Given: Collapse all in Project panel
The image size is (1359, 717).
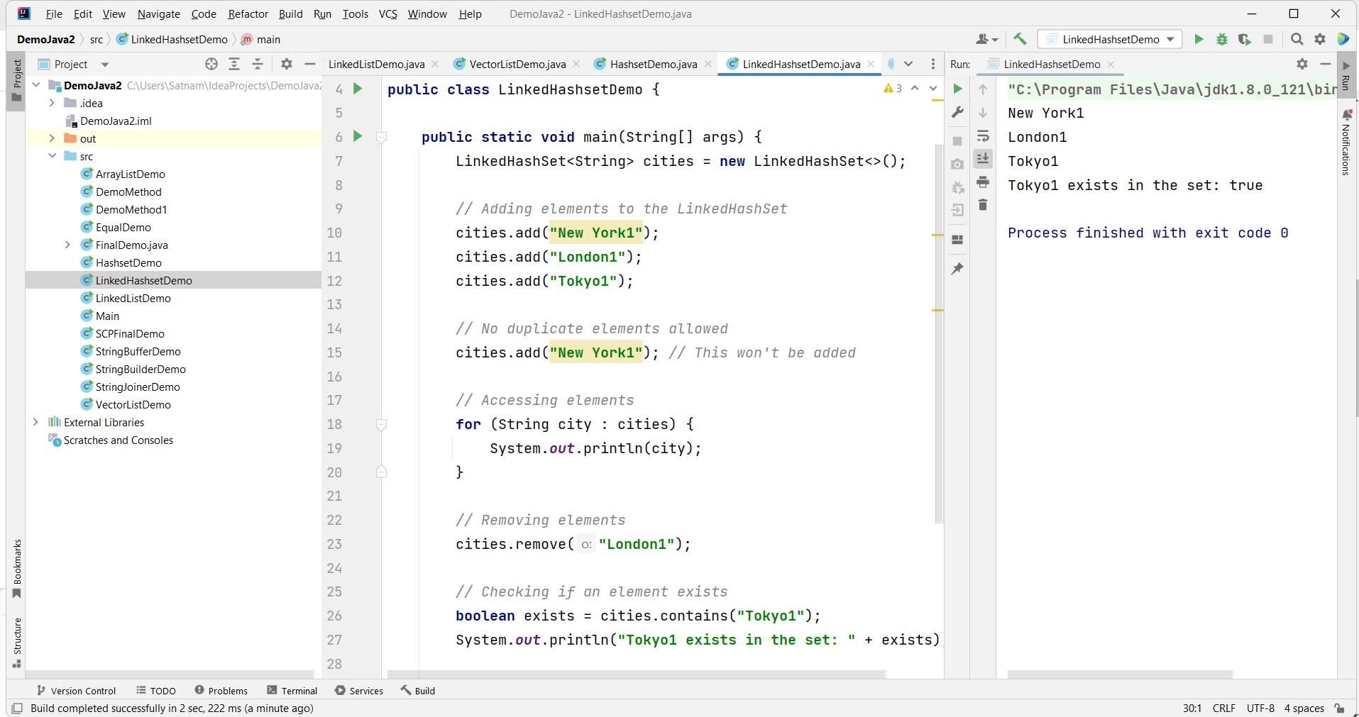Looking at the screenshot, I should 258,64.
